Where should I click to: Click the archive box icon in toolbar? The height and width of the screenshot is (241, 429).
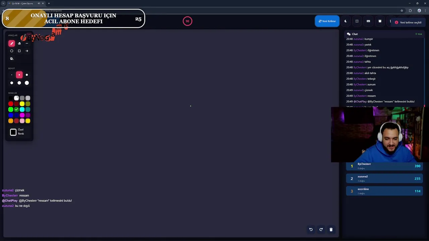click(x=380, y=21)
